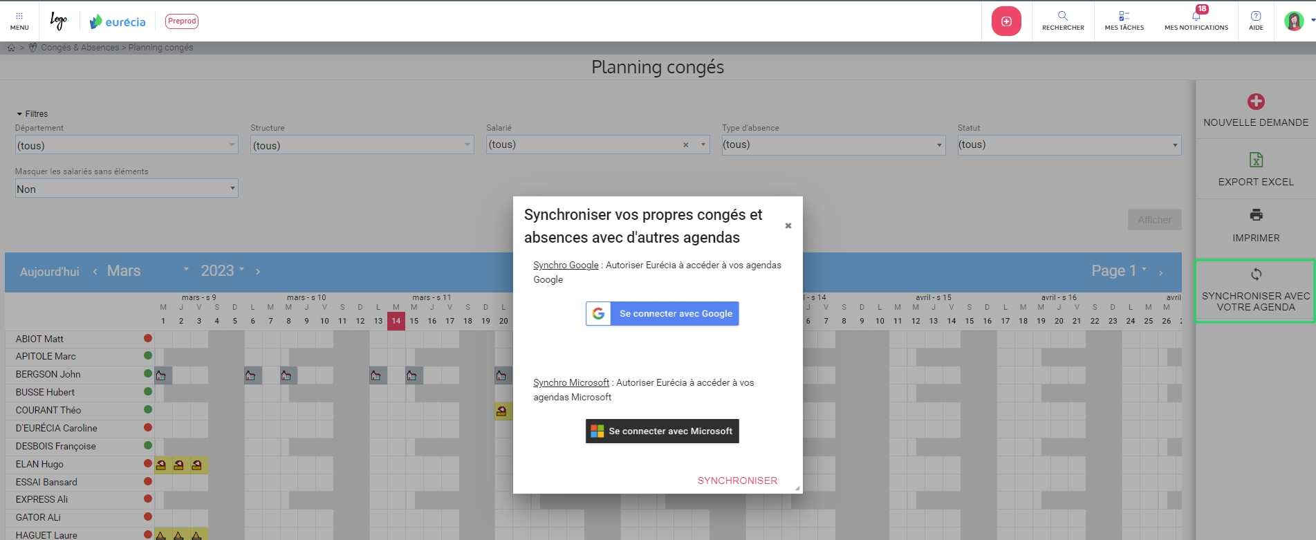
Task: Open the Mars month dropdown
Action: (x=147, y=271)
